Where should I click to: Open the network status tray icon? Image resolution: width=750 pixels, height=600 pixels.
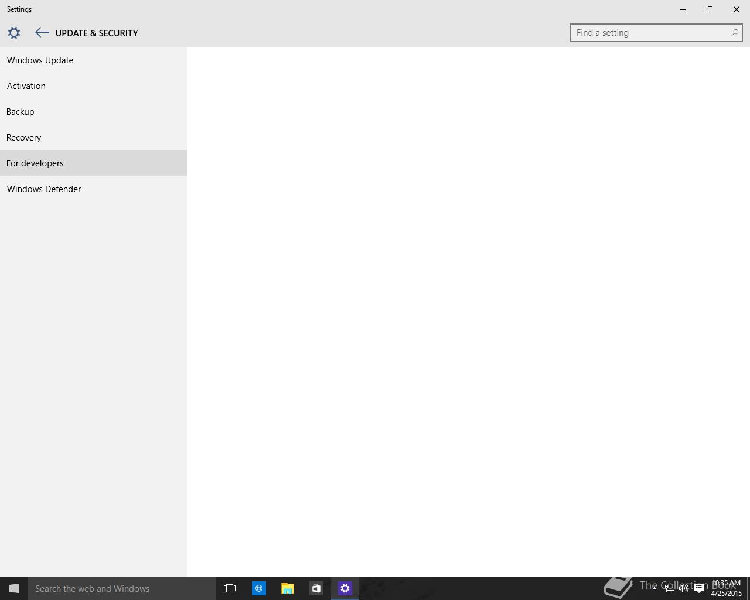(669, 588)
